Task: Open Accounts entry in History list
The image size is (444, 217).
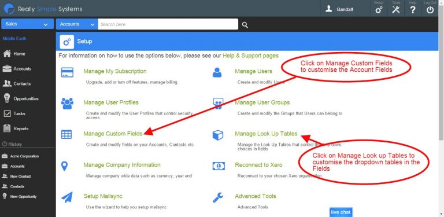Action: coord(17,166)
